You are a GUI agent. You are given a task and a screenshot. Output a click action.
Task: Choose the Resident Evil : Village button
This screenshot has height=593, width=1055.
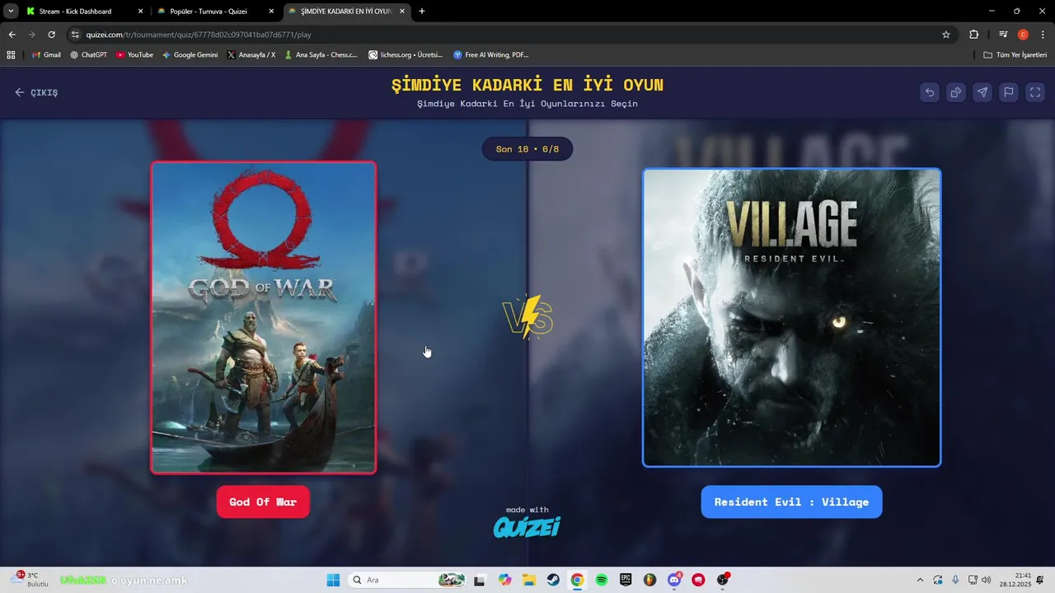[x=791, y=502]
